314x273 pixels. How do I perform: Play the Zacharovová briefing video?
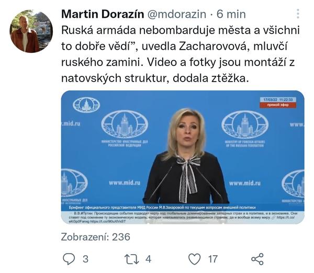(183, 157)
